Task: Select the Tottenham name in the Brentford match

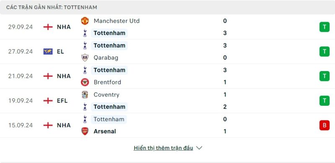Action: 109,70
